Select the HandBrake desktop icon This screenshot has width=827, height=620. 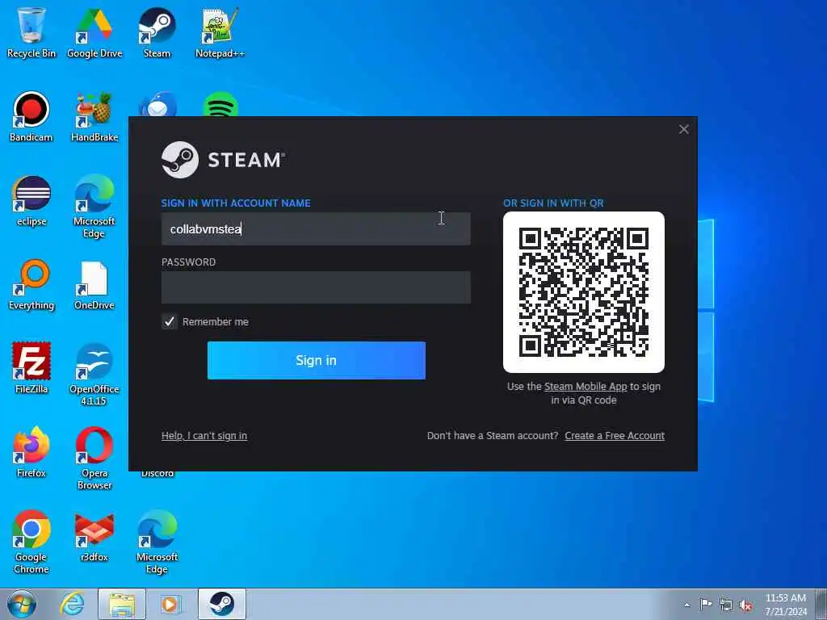click(94, 116)
